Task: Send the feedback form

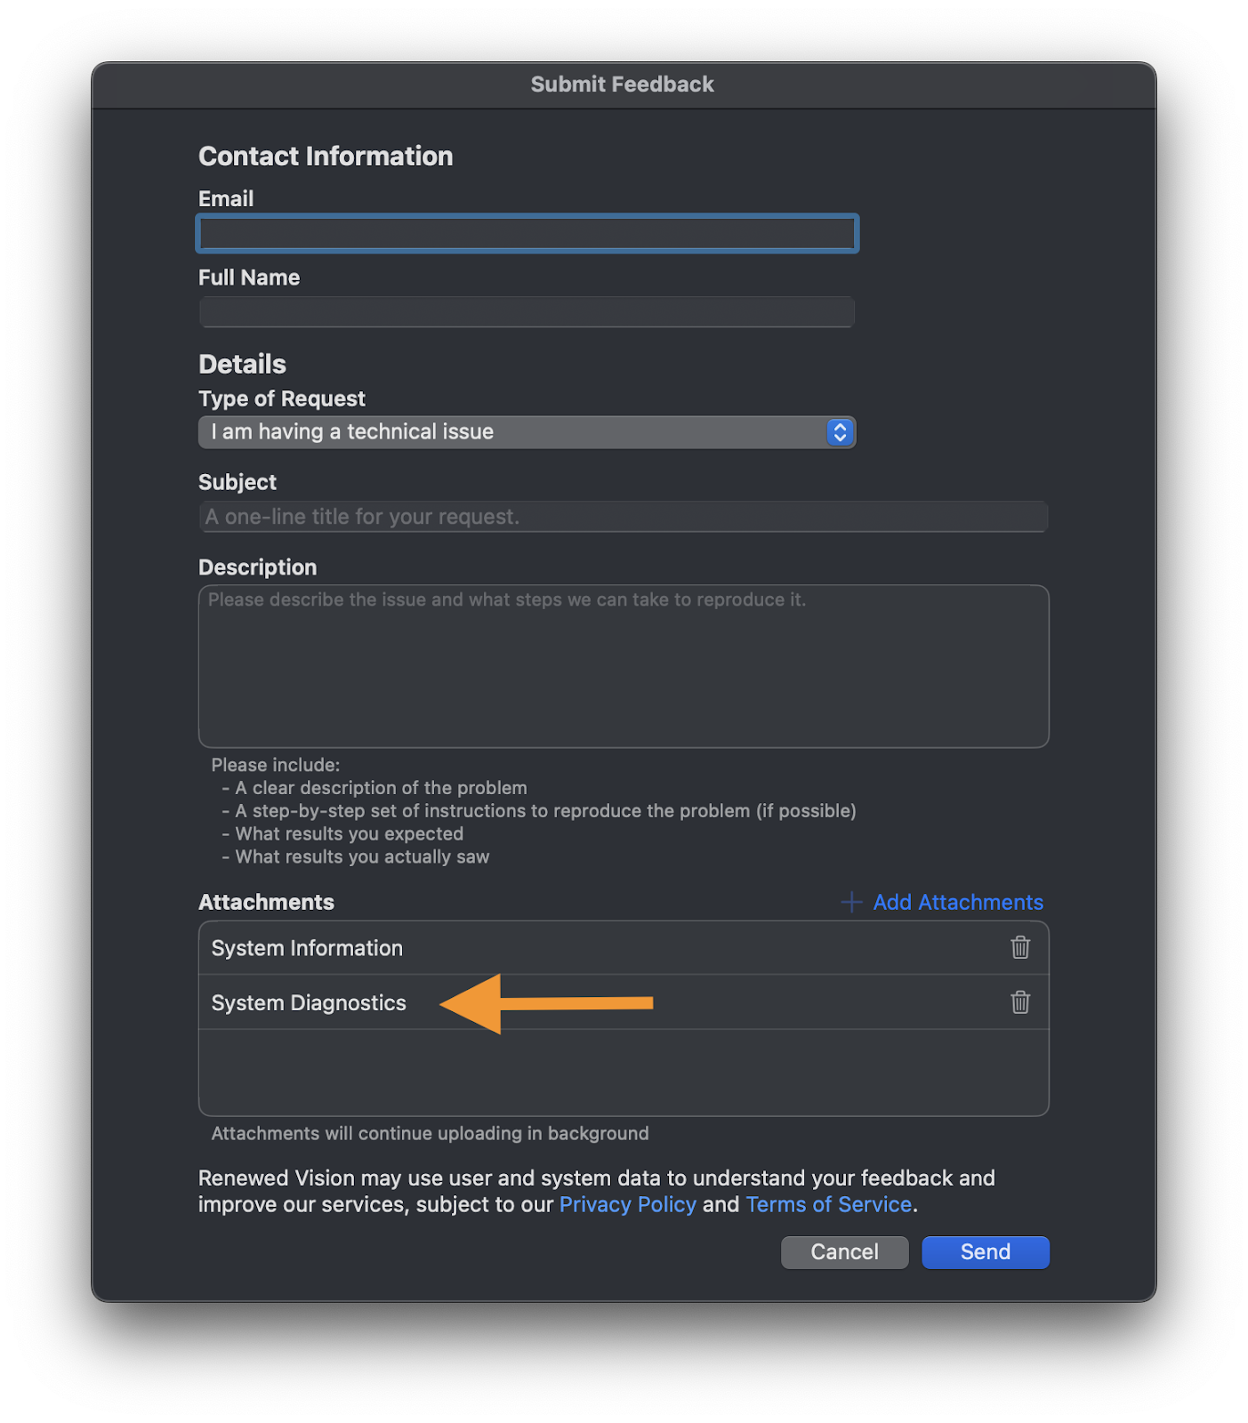Action: (x=986, y=1252)
